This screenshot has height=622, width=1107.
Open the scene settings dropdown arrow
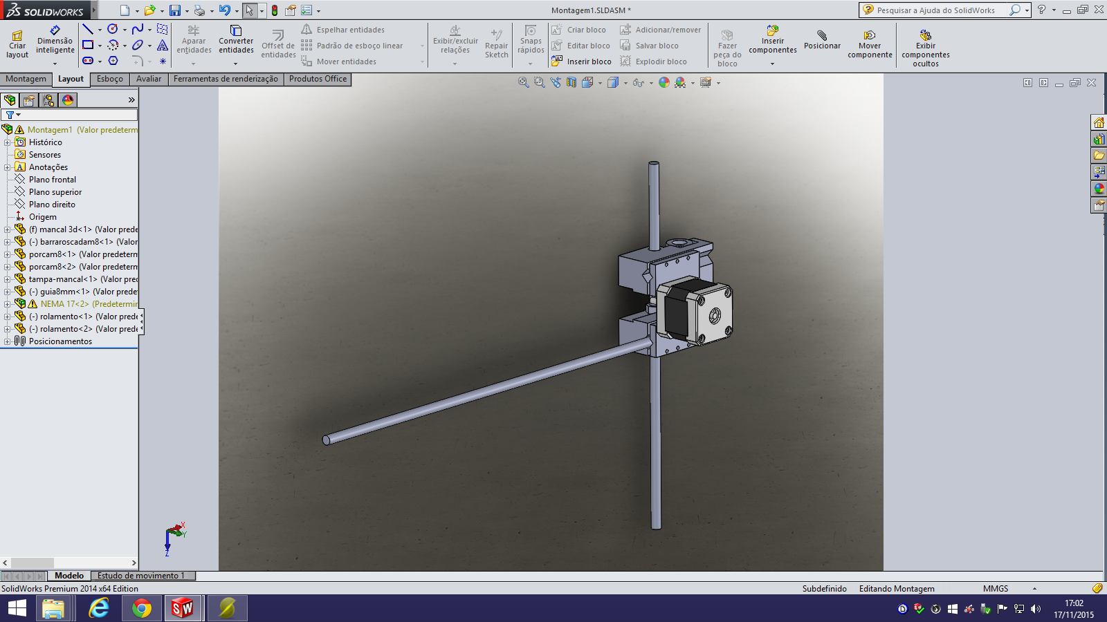coord(693,83)
